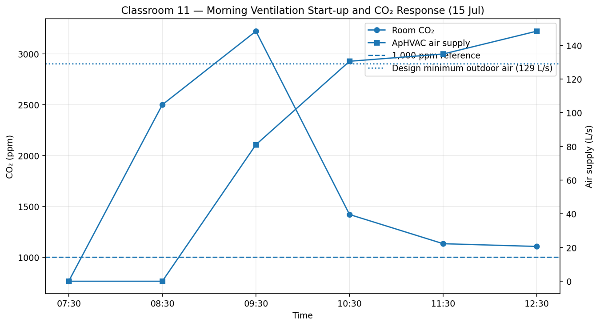Select the Room CO₂ circle at 11:30
Screen dimensions: 600x326
click(443, 244)
